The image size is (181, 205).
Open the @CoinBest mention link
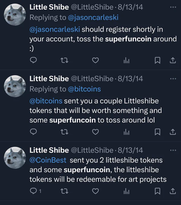coord(48,160)
